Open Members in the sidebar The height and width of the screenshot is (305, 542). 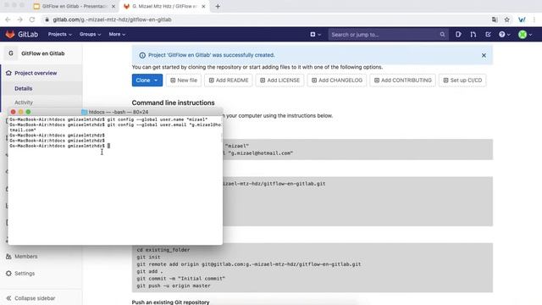[26, 256]
